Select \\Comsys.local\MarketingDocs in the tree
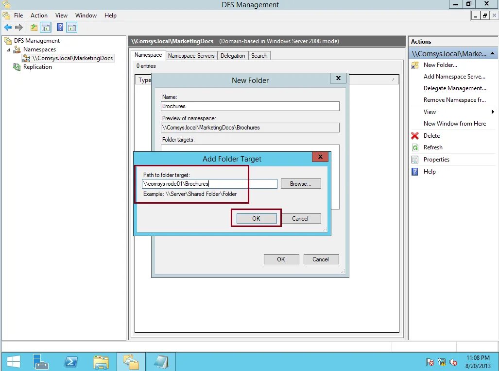This screenshot has width=499, height=371. tap(72, 58)
